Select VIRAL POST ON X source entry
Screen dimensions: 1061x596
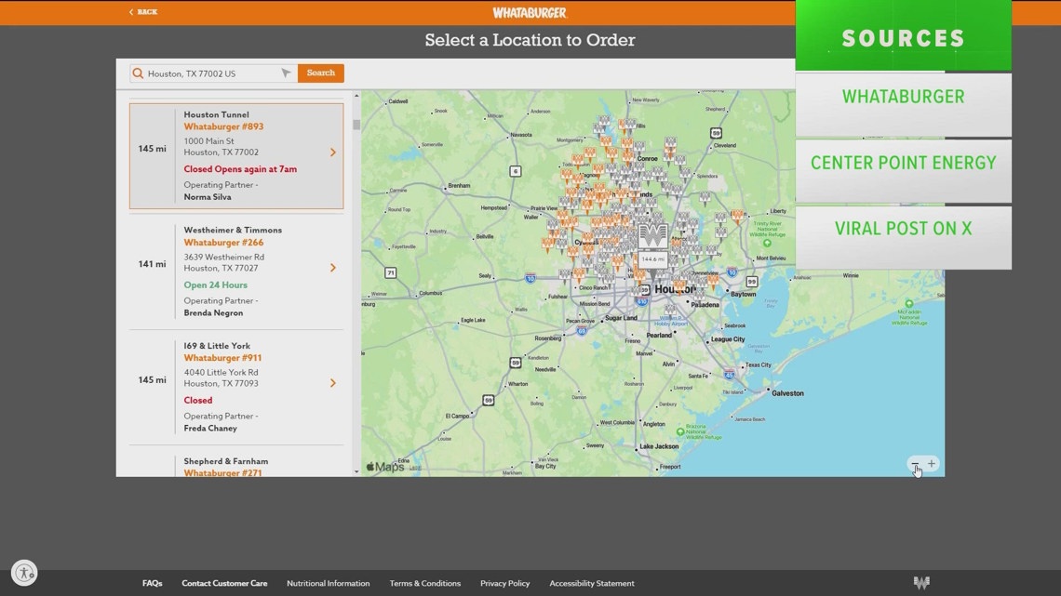click(x=903, y=227)
